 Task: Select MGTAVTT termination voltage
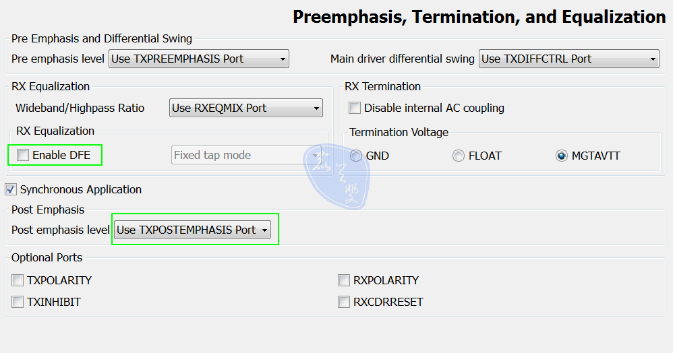coord(562,156)
